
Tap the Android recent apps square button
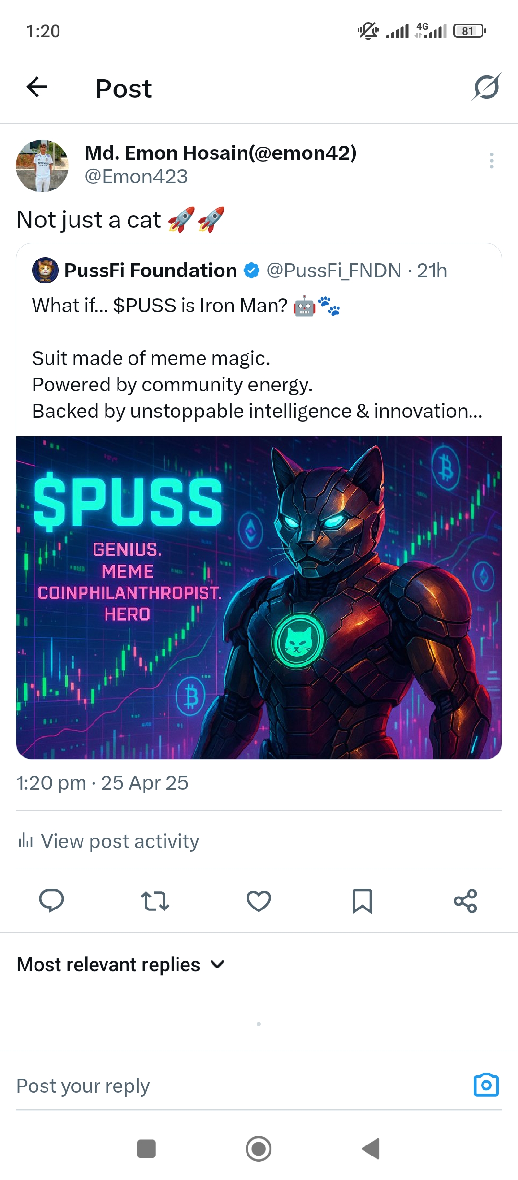(146, 1149)
